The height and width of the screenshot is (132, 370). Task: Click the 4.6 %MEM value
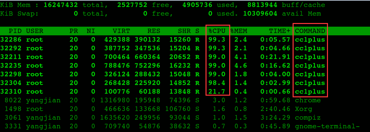[x=241, y=66]
